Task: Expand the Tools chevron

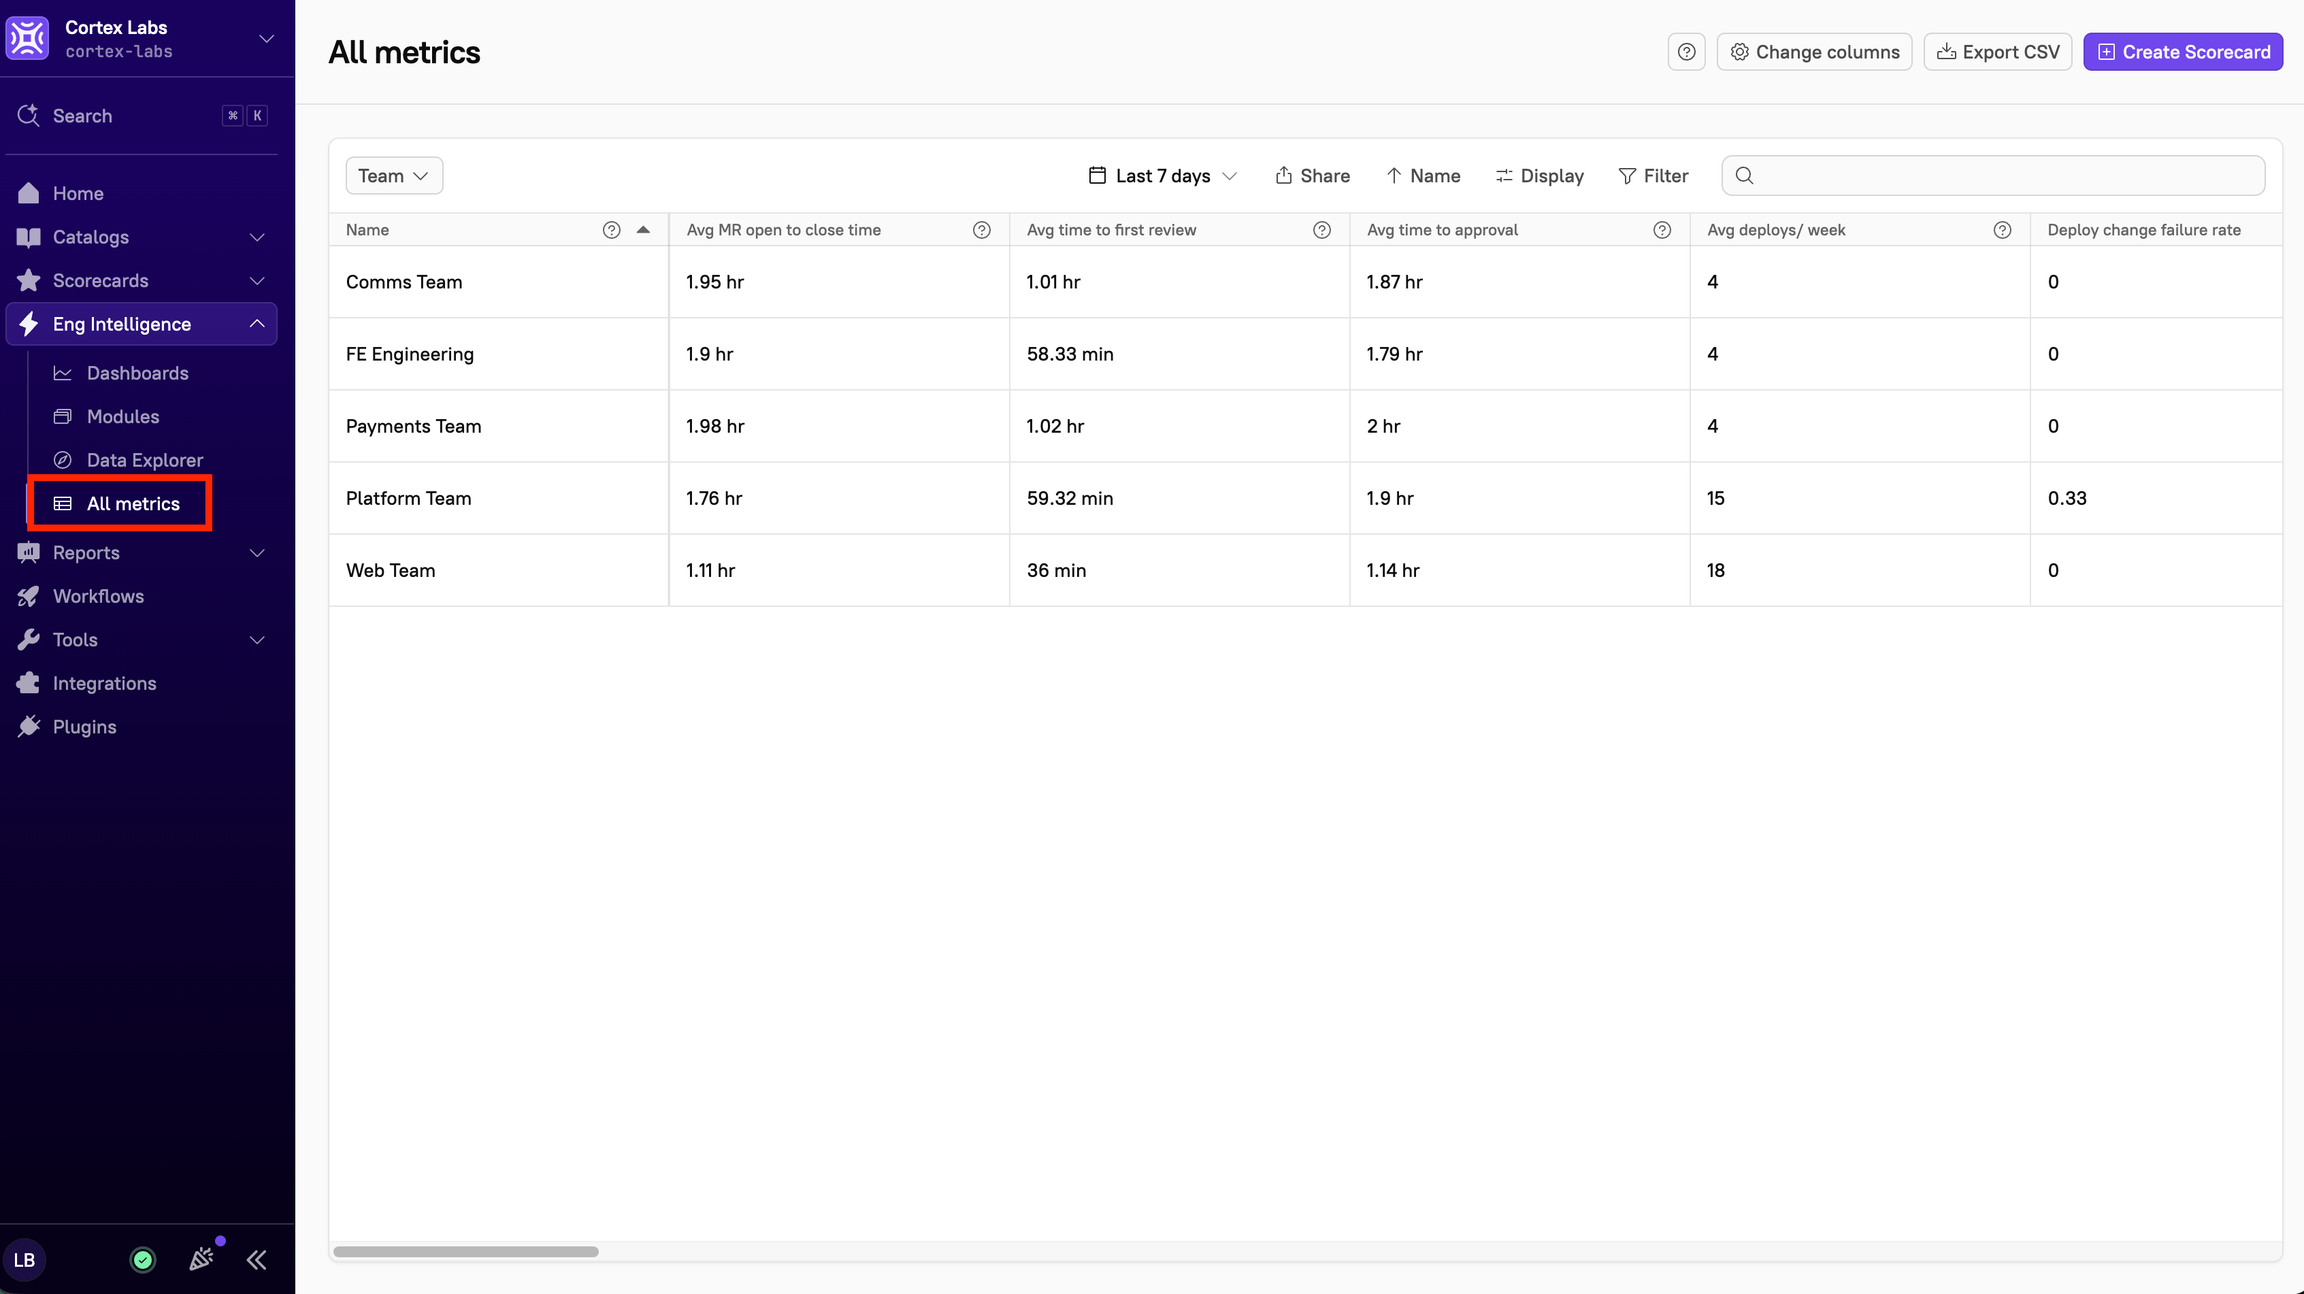Action: tap(258, 640)
